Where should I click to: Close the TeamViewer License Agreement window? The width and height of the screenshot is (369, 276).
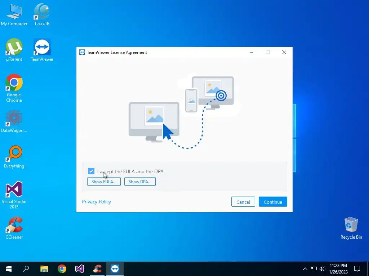tap(284, 52)
